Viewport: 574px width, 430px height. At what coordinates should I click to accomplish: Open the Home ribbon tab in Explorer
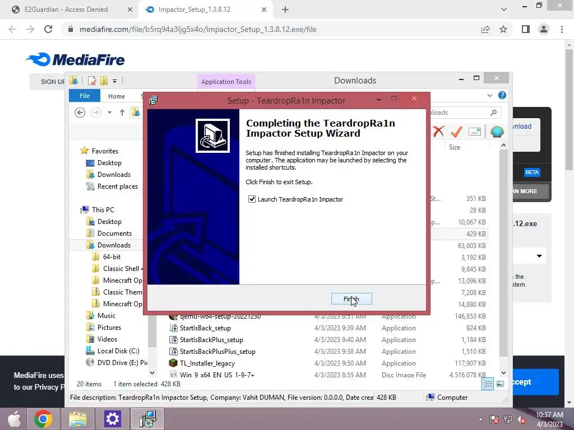(x=117, y=96)
